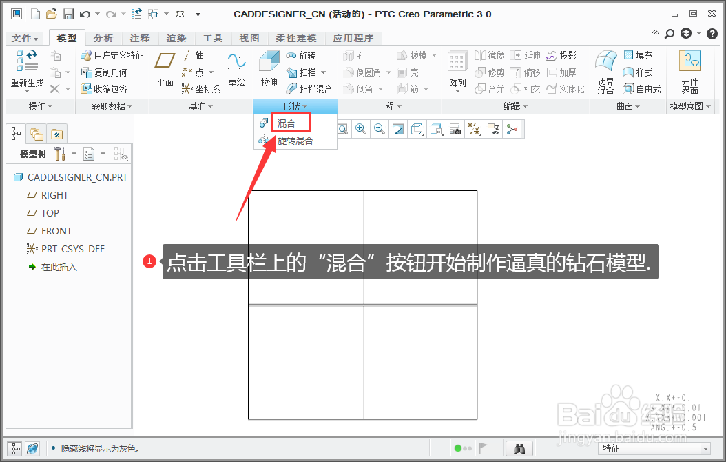Toggle annotation display in graphics toolbar
The height and width of the screenshot is (462, 726).
(x=493, y=129)
